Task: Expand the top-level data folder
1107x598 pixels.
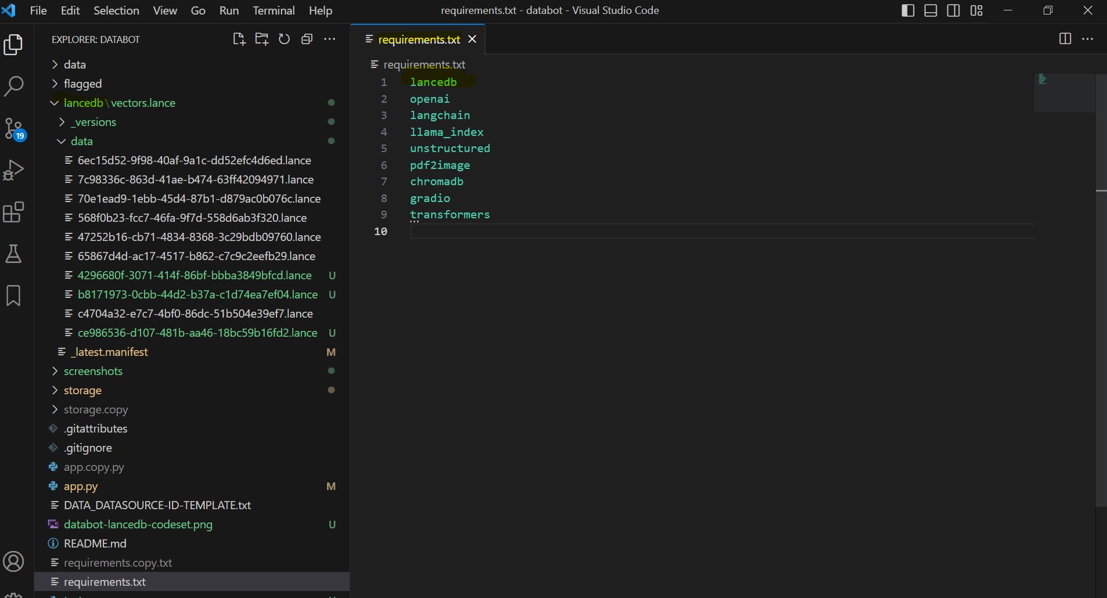Action: coord(192,64)
